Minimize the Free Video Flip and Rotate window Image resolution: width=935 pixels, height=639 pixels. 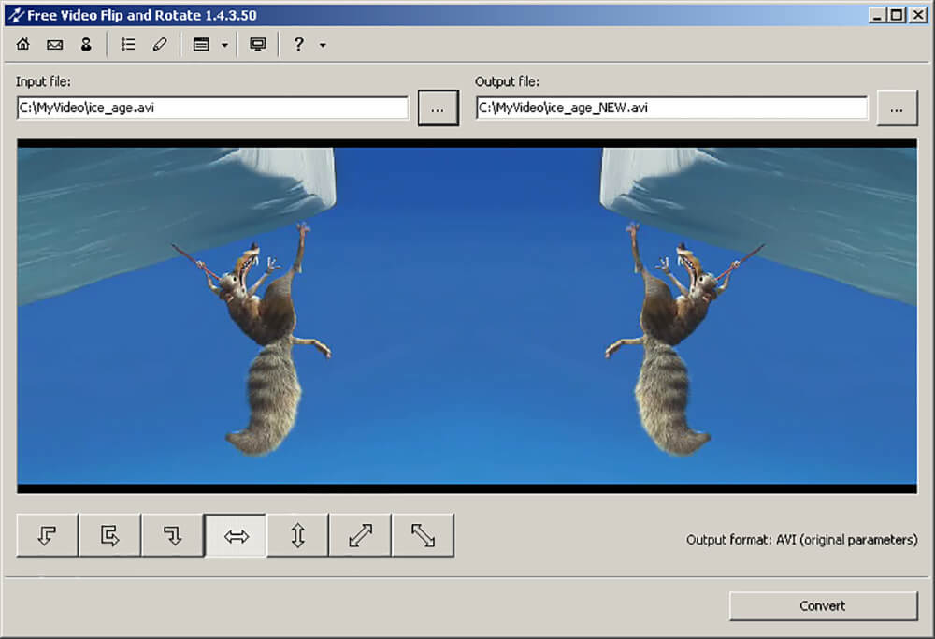pyautogui.click(x=877, y=15)
